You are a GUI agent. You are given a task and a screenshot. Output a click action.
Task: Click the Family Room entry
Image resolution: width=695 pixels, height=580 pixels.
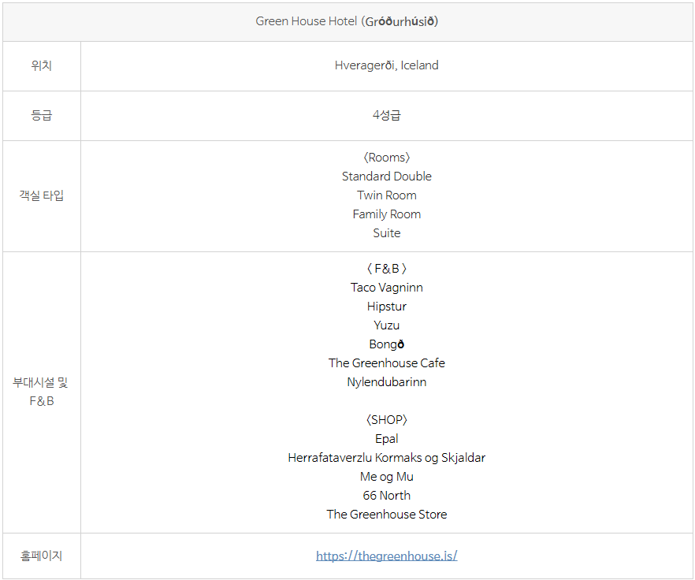pos(386,214)
